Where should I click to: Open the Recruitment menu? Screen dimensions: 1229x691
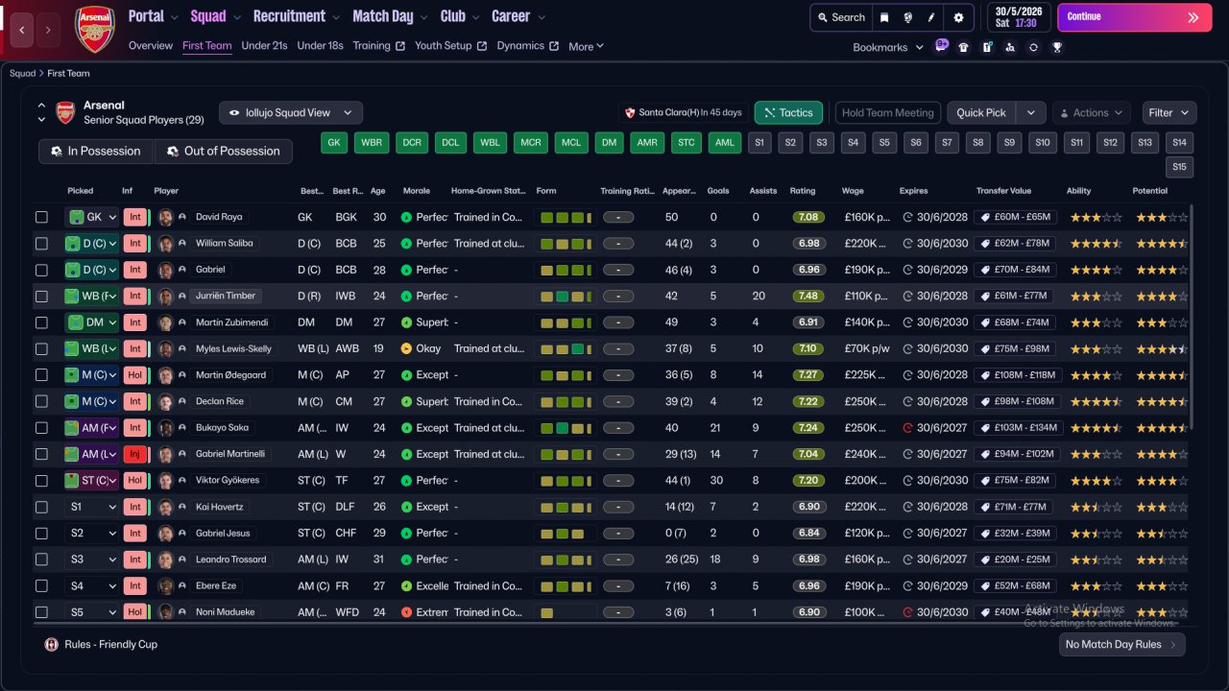point(296,16)
